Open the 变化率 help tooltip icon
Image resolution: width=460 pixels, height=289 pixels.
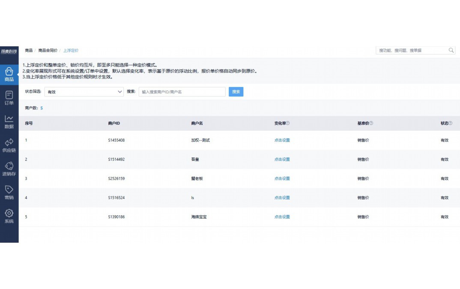pos(289,123)
